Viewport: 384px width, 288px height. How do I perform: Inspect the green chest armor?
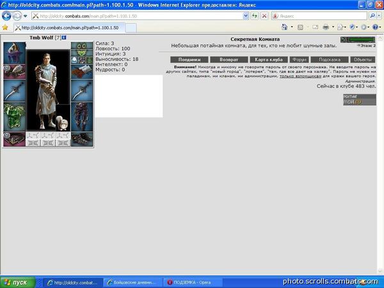[15, 117]
